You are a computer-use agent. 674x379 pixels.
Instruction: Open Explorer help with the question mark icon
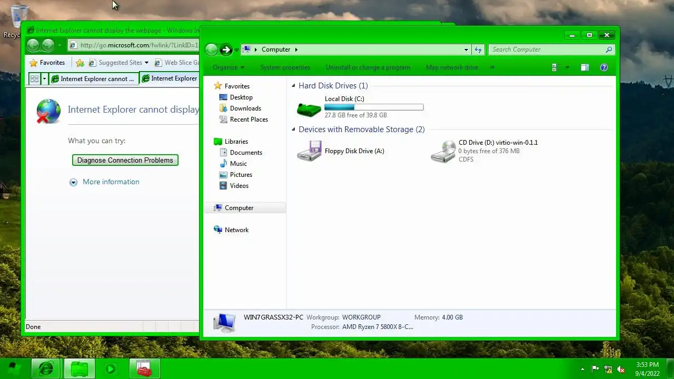[604, 67]
